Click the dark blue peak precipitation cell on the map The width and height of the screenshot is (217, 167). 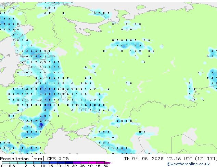coord(41,125)
